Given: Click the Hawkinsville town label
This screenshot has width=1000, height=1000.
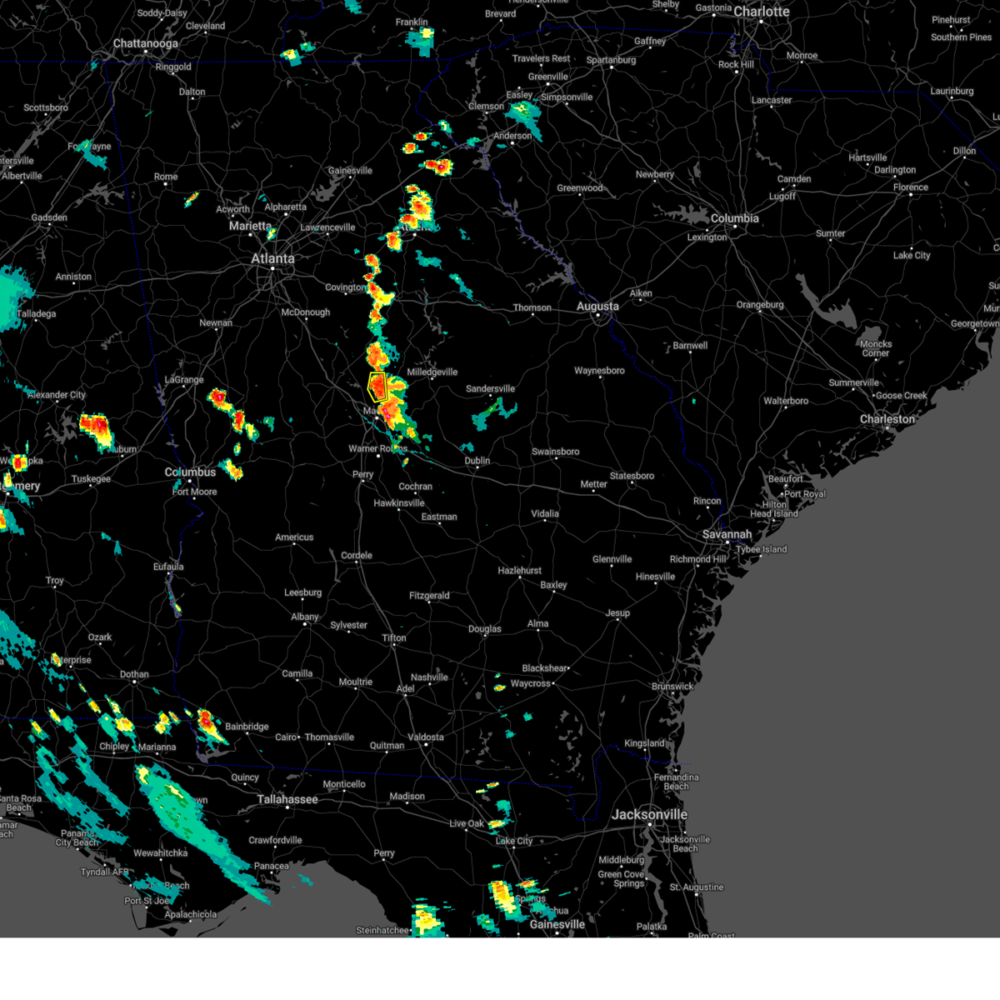Looking at the screenshot, I should 399,503.
